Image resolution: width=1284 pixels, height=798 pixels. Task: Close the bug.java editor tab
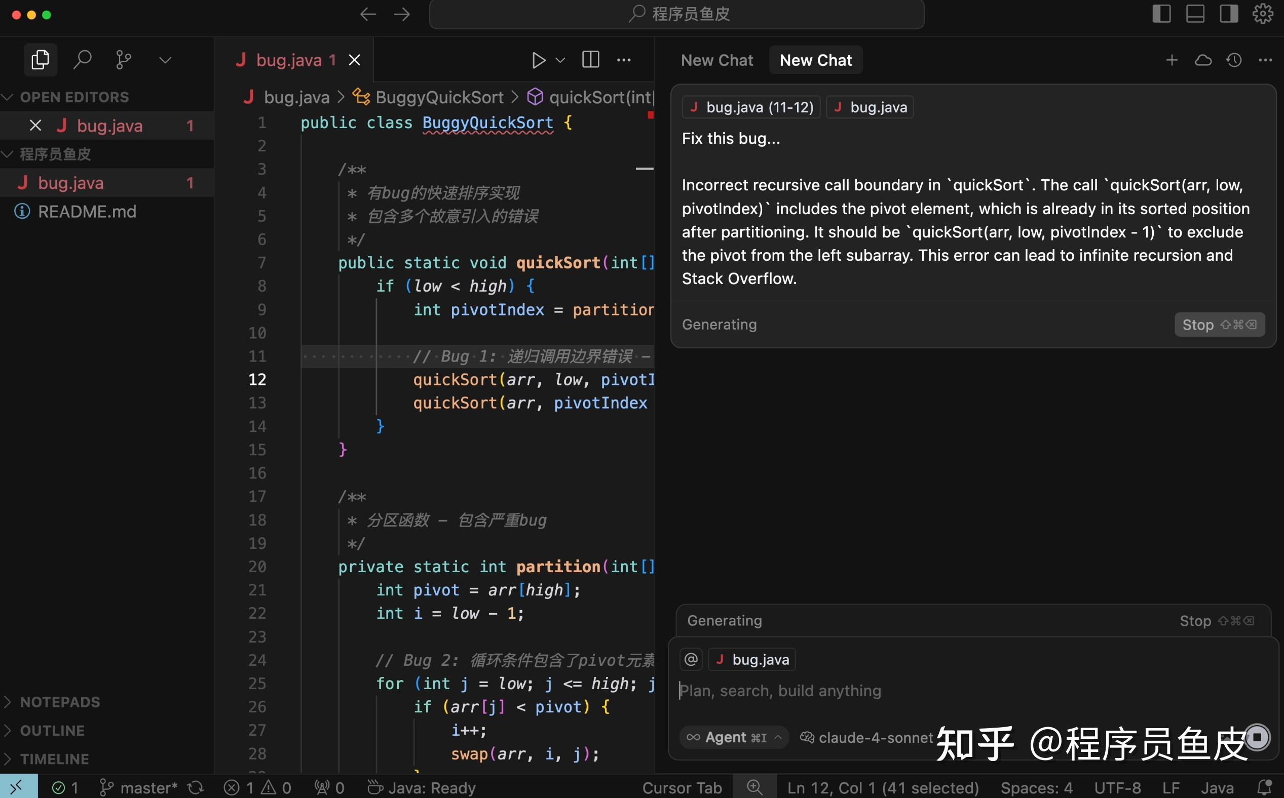tap(354, 60)
